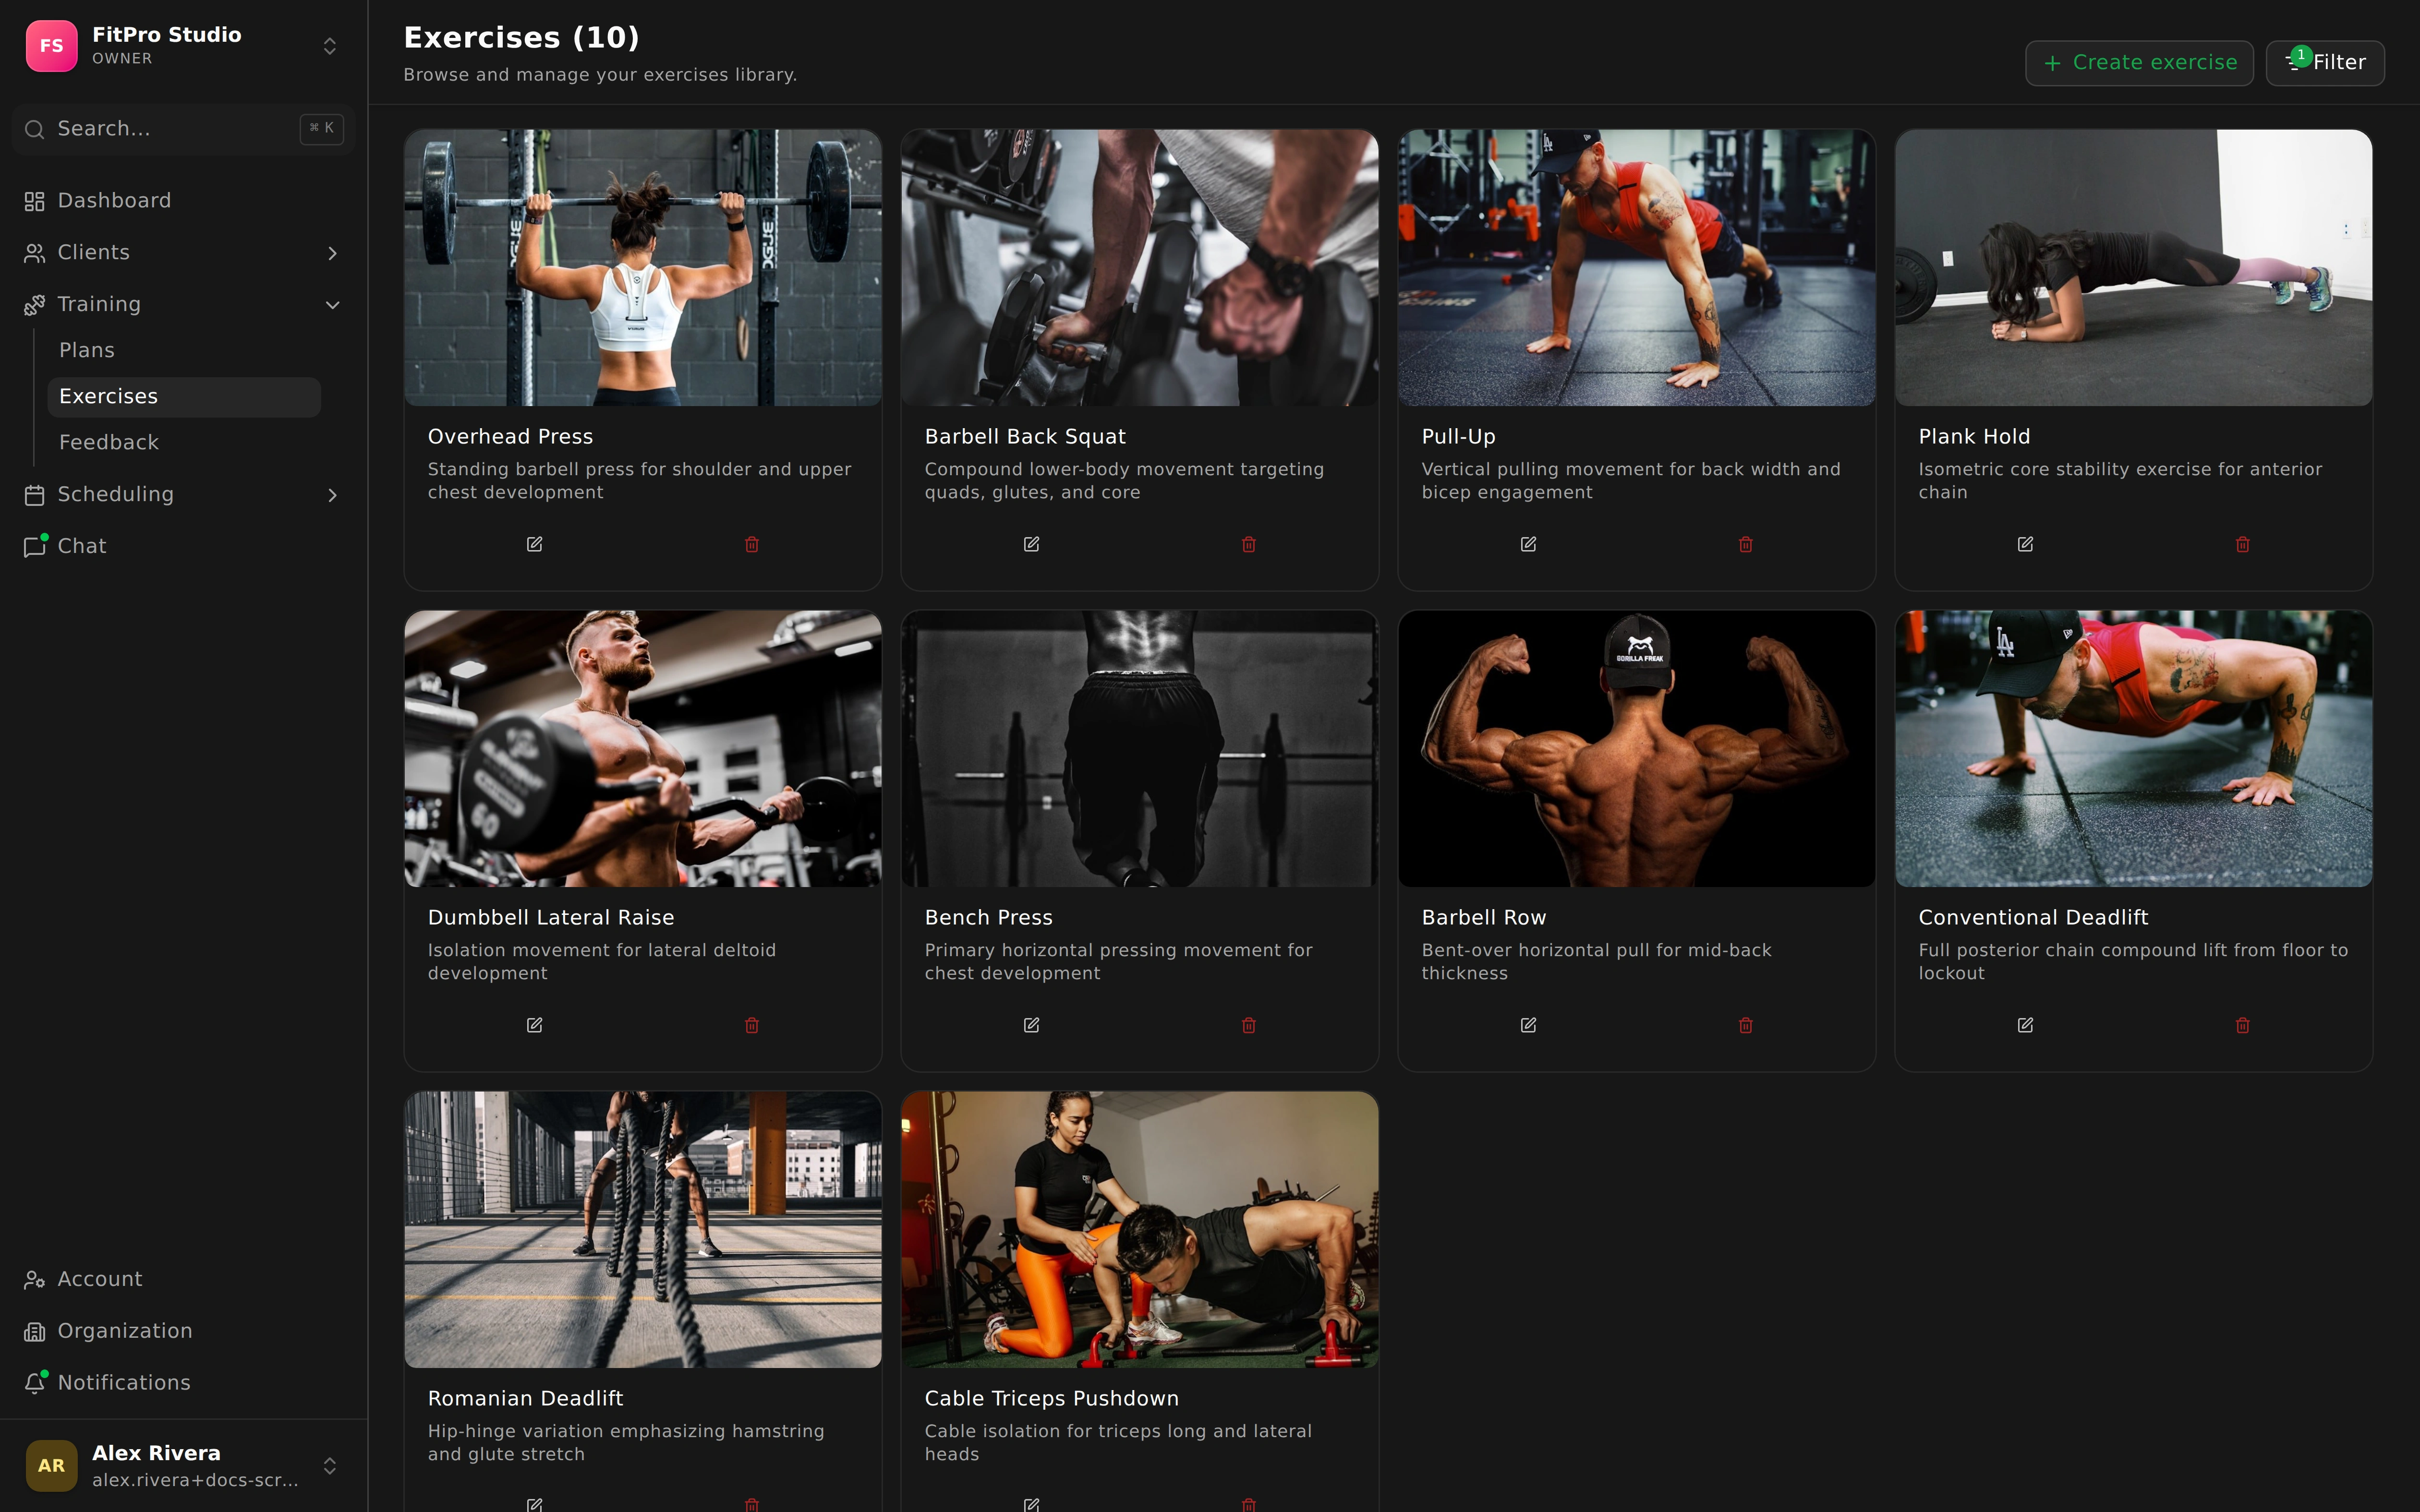Viewport: 2420px width, 1512px height.
Task: Edit the Pull-Up exercise
Action: [1528, 544]
